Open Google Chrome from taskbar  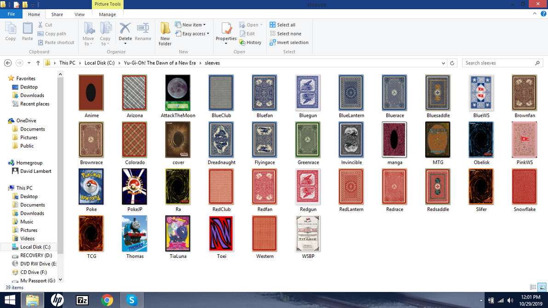107,300
